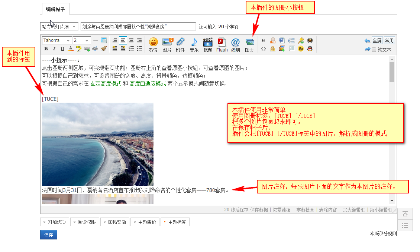
Task: Apply right text alignment
Action: point(139,40)
